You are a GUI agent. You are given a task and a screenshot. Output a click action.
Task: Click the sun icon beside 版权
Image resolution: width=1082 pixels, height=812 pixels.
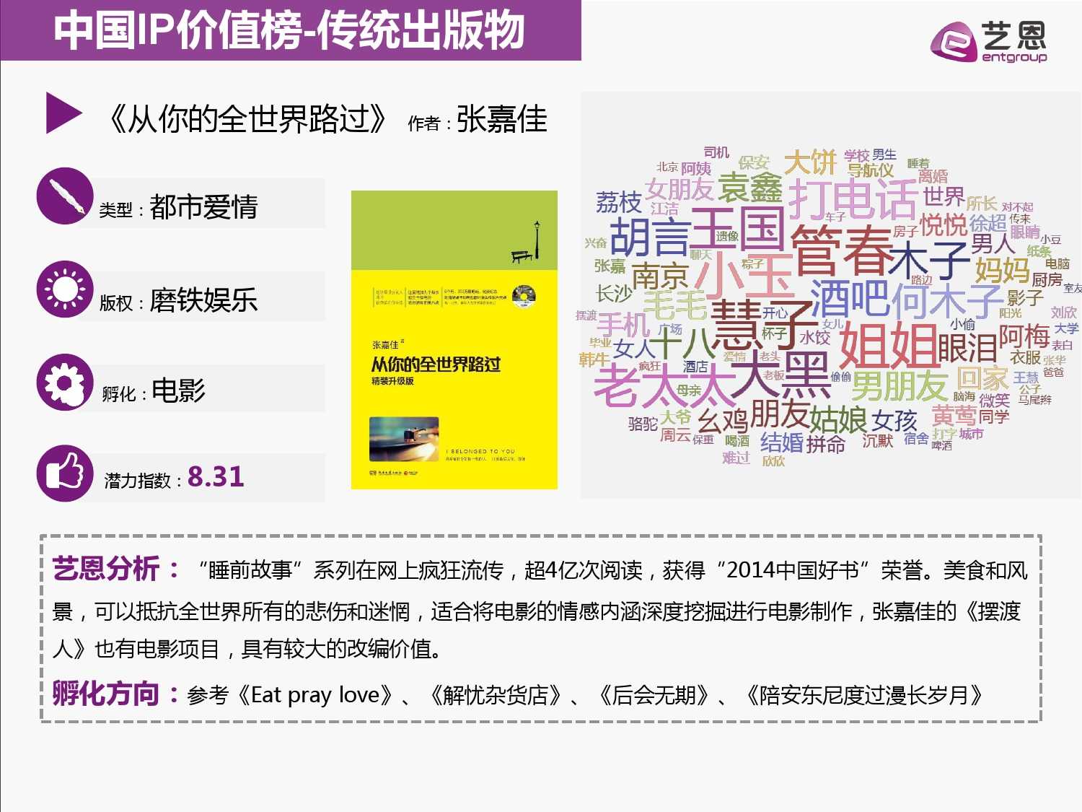pos(65,289)
